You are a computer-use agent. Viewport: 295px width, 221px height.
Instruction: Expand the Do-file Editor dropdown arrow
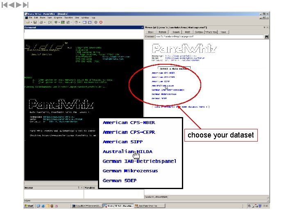pyautogui.click(x=79, y=23)
